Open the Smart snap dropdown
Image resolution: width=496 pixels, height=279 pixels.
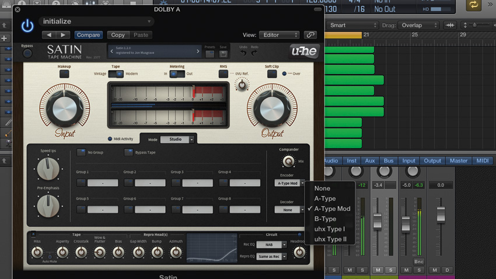(x=352, y=25)
